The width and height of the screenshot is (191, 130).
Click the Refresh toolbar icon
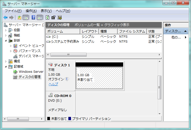[47, 17]
